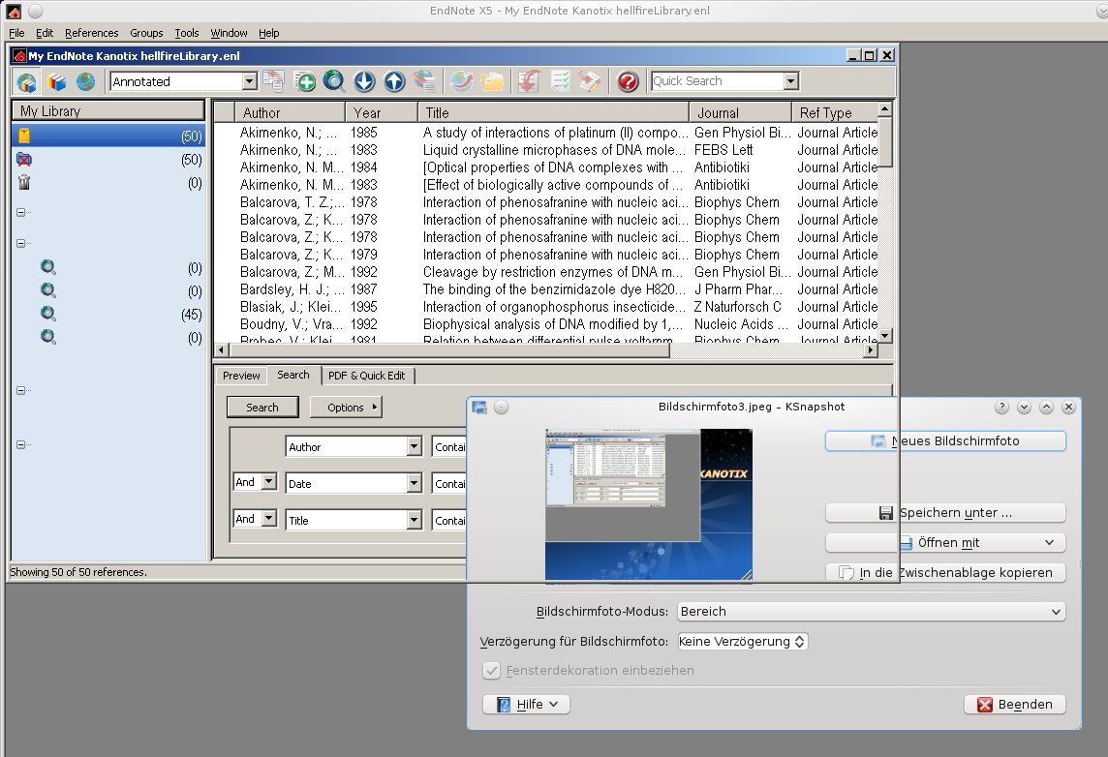Open the Author search field dropdown
1108x757 pixels.
tap(415, 446)
